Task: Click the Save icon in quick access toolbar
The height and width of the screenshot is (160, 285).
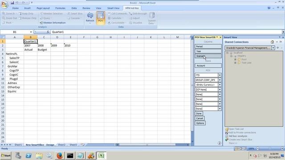Action: point(12,3)
